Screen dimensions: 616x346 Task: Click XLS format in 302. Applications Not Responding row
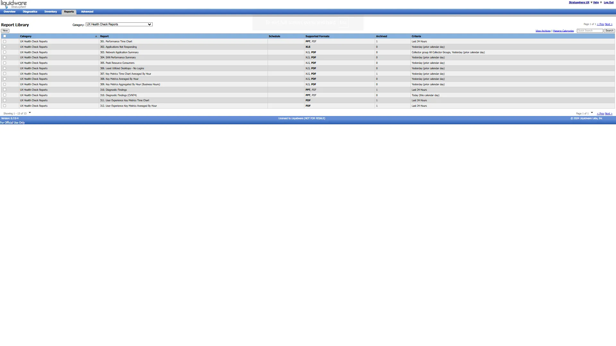(308, 47)
